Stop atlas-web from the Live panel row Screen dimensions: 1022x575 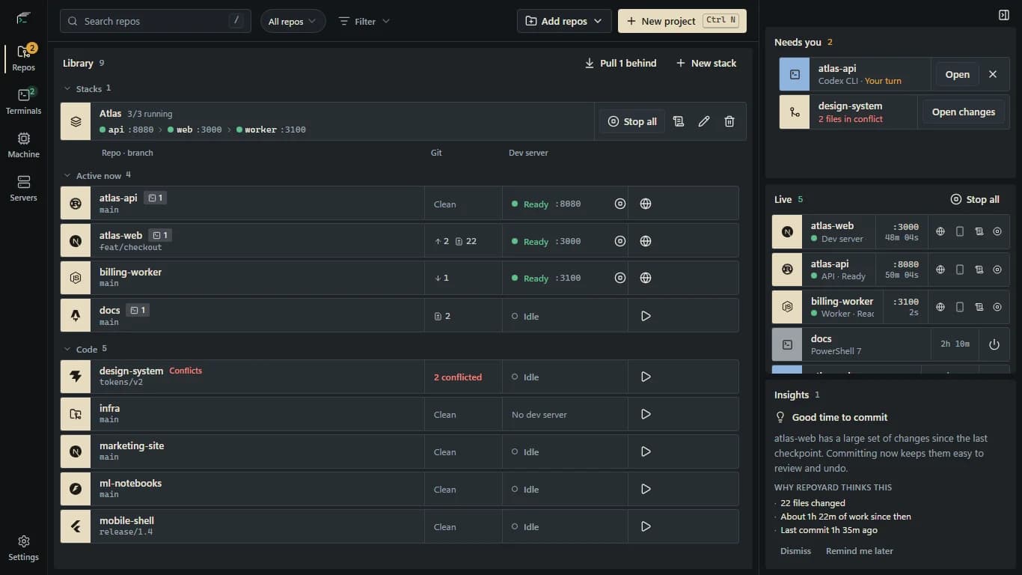[997, 231]
